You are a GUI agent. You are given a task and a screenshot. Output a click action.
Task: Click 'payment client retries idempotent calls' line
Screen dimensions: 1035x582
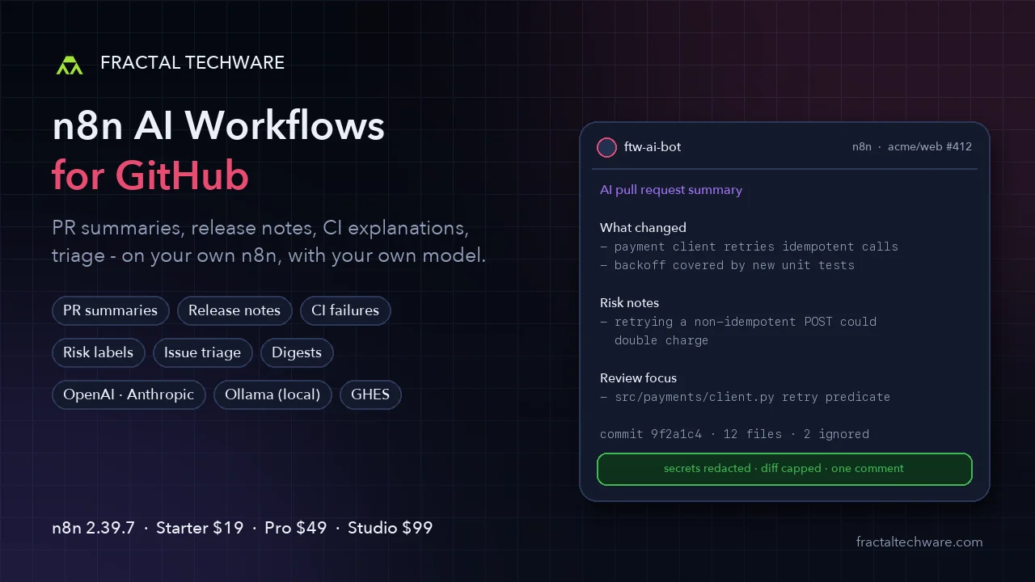tap(749, 247)
